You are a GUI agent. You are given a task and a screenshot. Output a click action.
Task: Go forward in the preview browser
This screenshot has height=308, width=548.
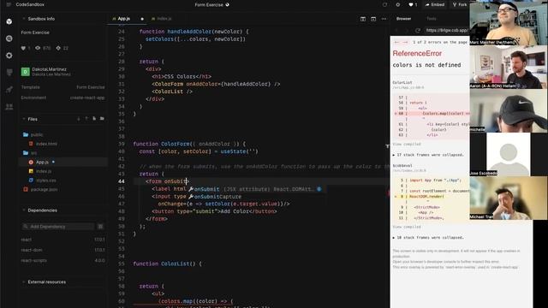coord(407,31)
